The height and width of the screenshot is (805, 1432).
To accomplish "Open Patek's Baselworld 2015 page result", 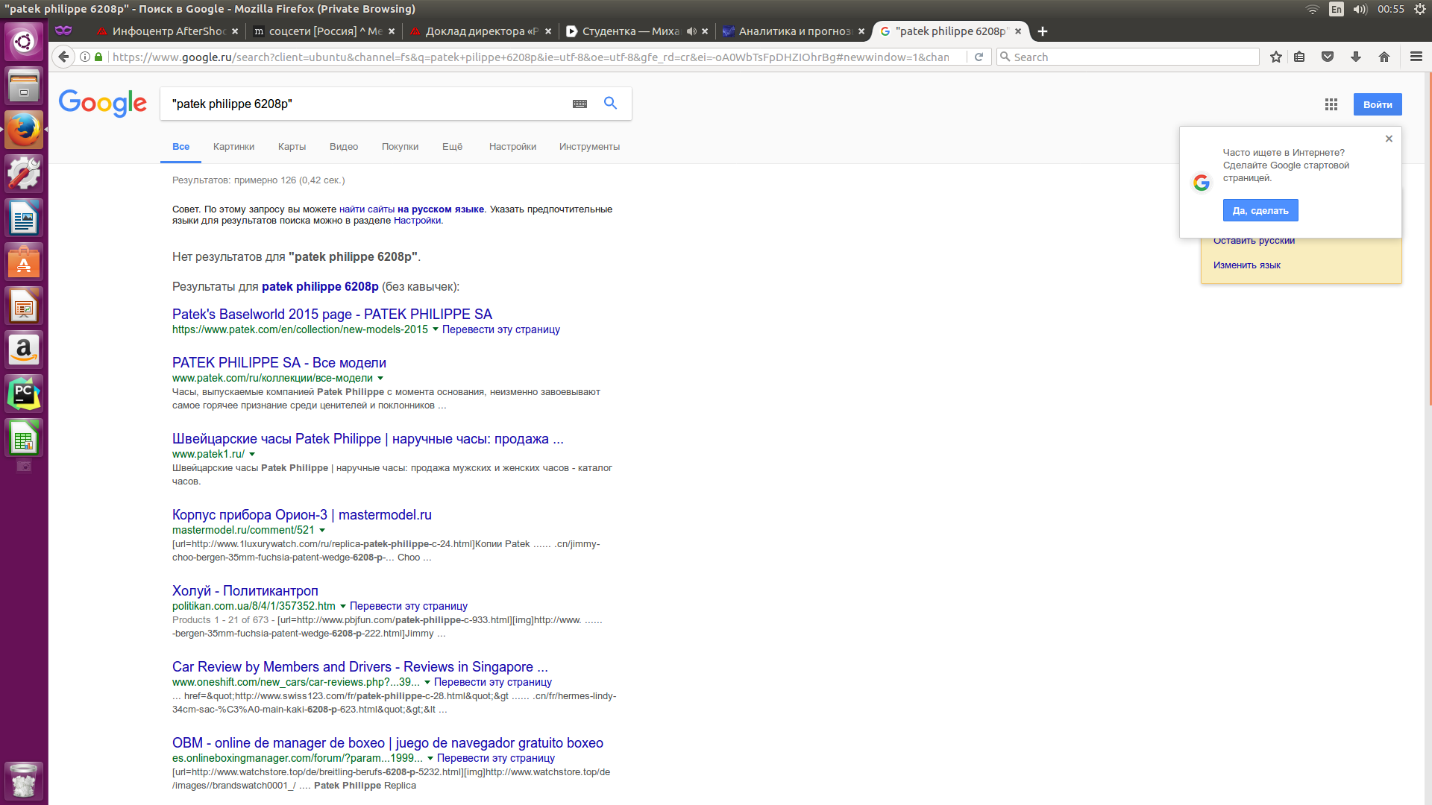I will (x=332, y=315).
